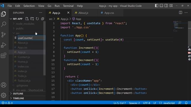
Task: Click Spaces: 2 indentation setting
Action: [134, 103]
